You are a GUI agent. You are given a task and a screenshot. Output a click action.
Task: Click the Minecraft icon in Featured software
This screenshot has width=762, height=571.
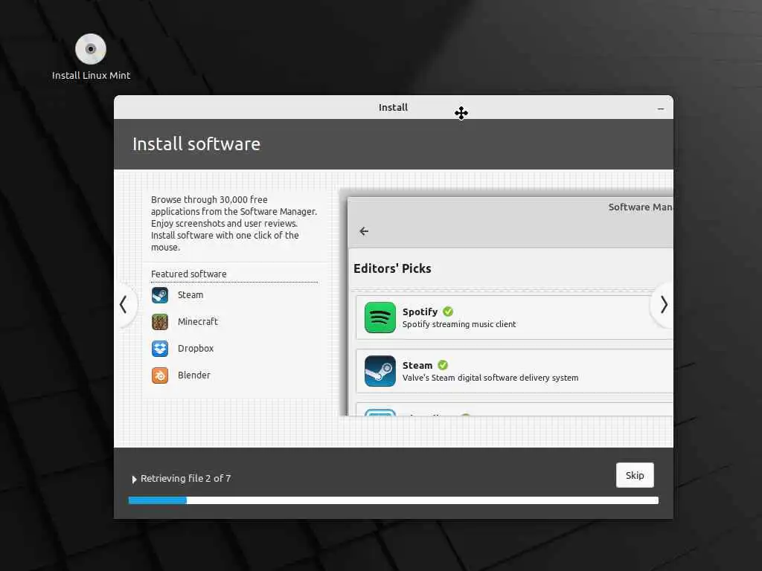160,322
